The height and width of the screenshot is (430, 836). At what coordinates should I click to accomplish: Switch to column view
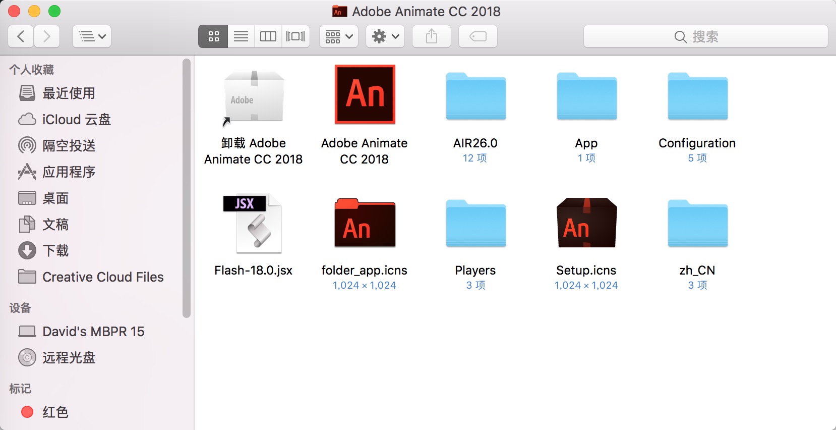268,36
